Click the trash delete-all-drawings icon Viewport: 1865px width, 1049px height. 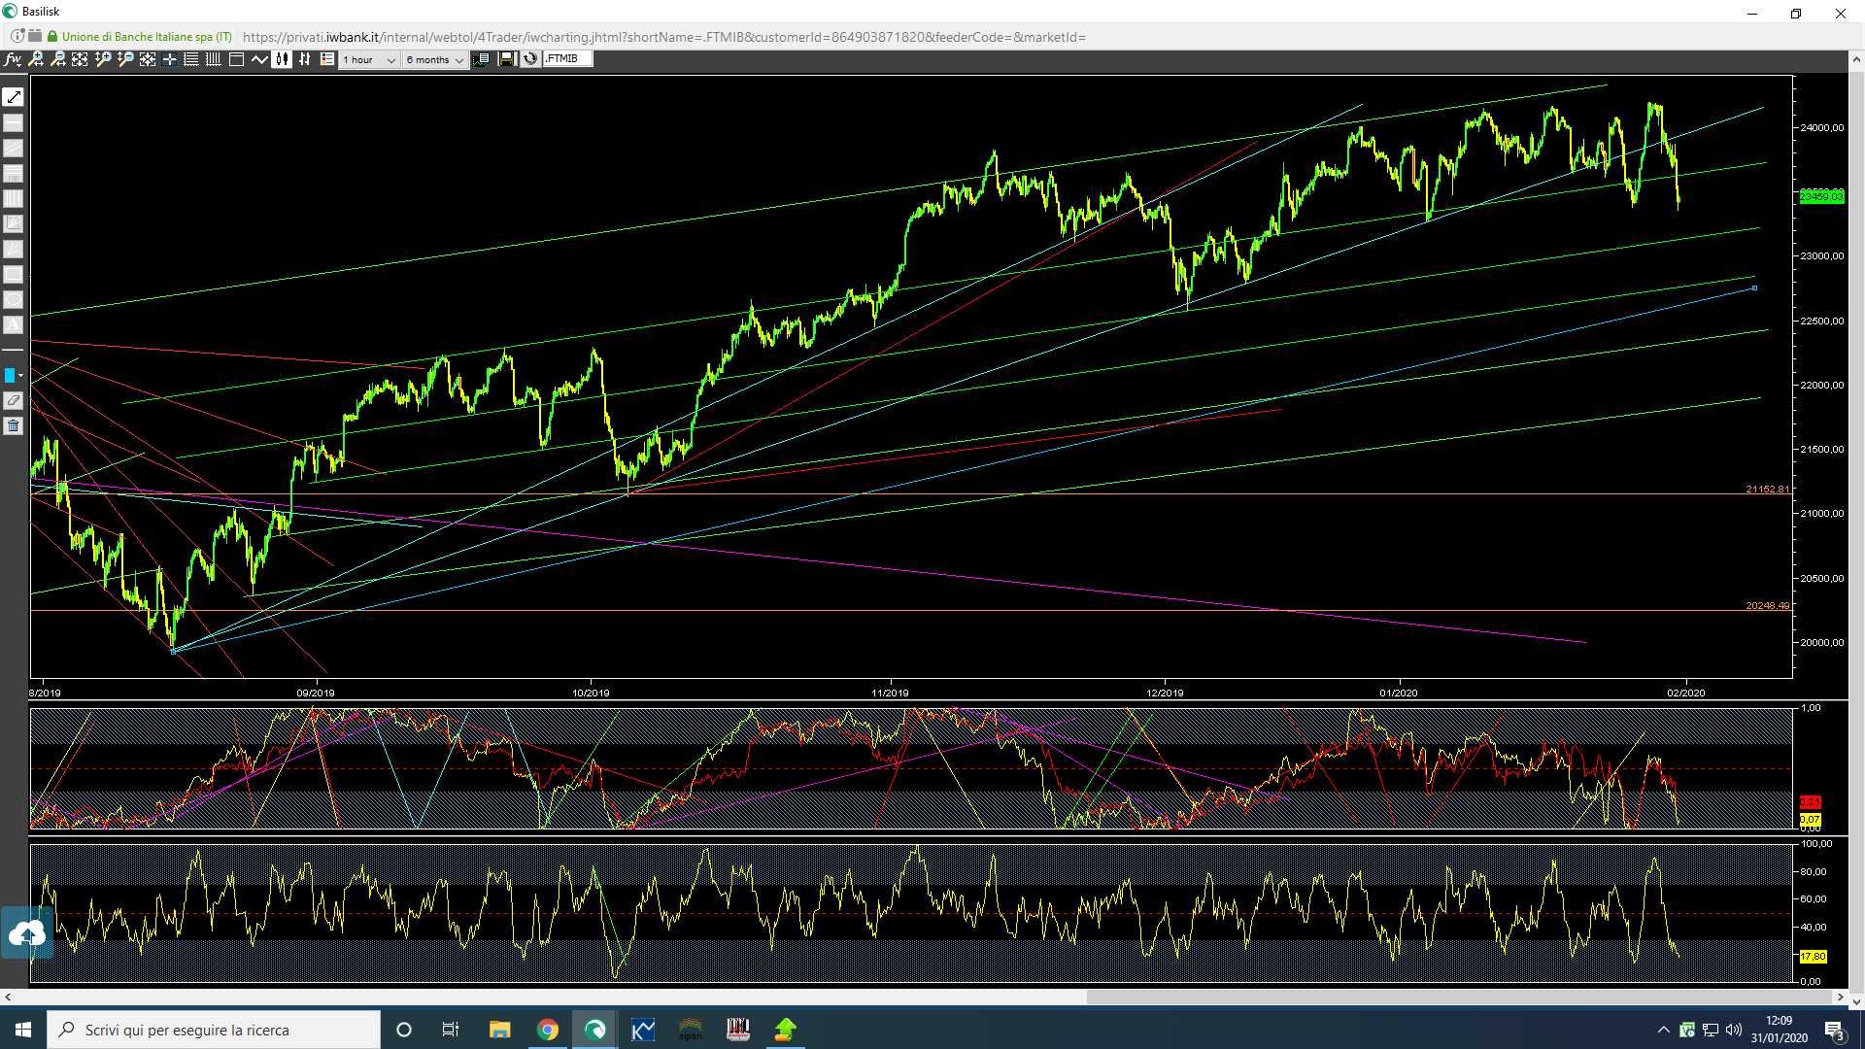pos(13,425)
